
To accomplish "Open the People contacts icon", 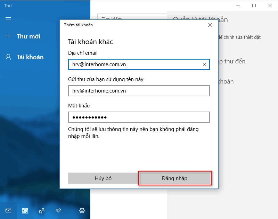I will (x=42, y=210).
